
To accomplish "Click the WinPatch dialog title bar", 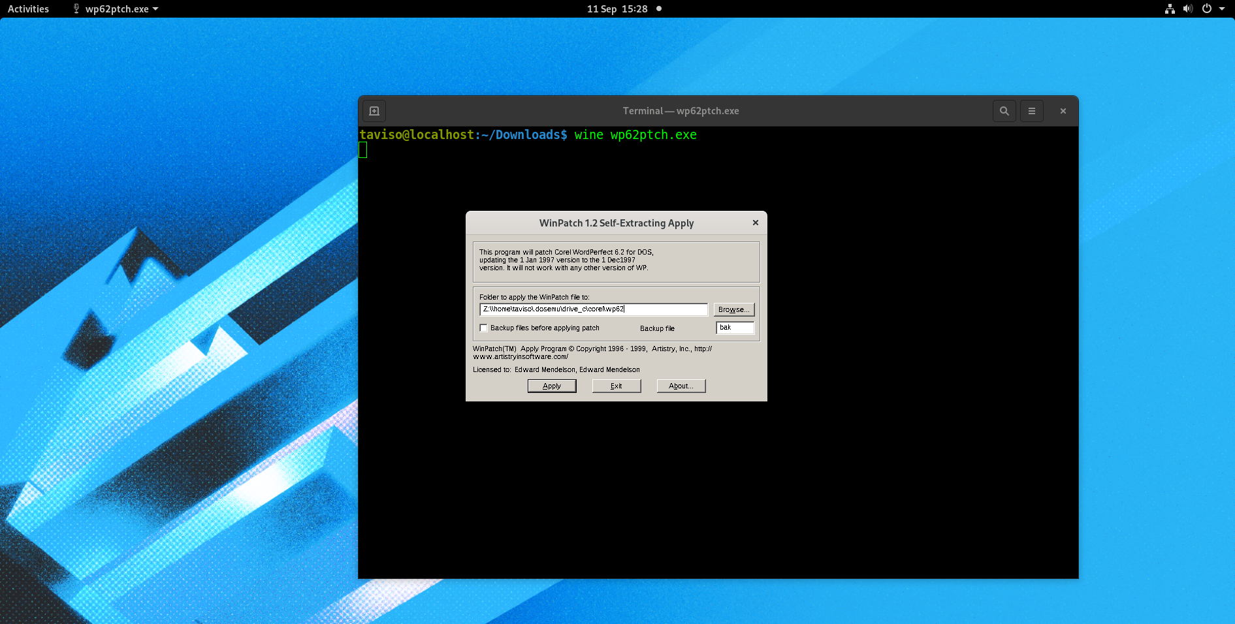I will [617, 223].
